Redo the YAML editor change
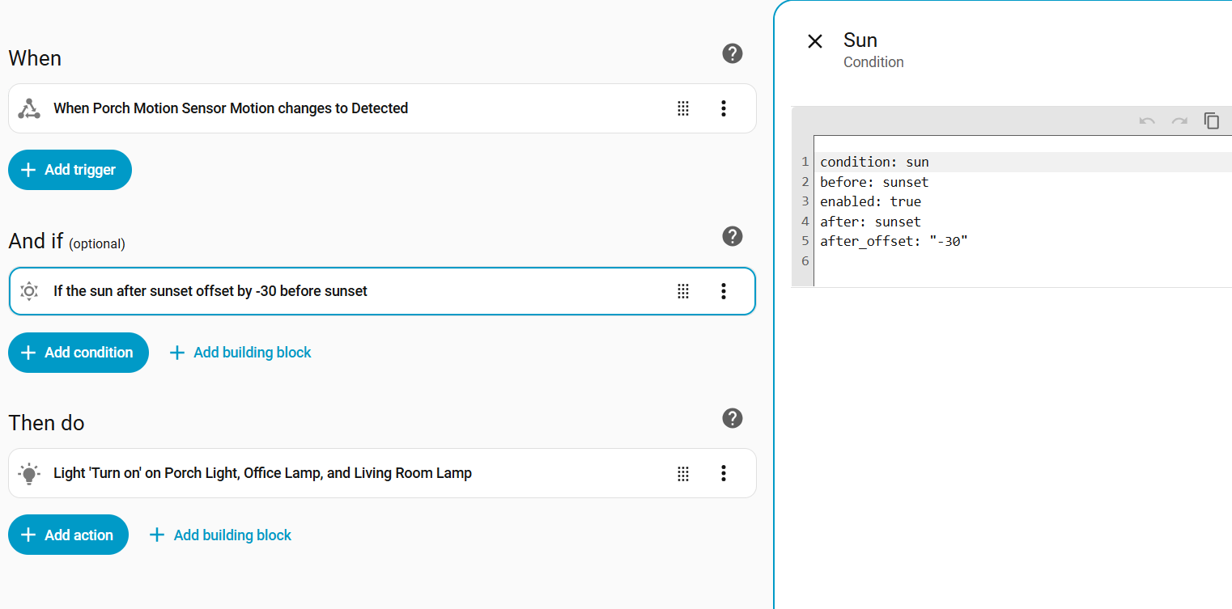 point(1179,121)
